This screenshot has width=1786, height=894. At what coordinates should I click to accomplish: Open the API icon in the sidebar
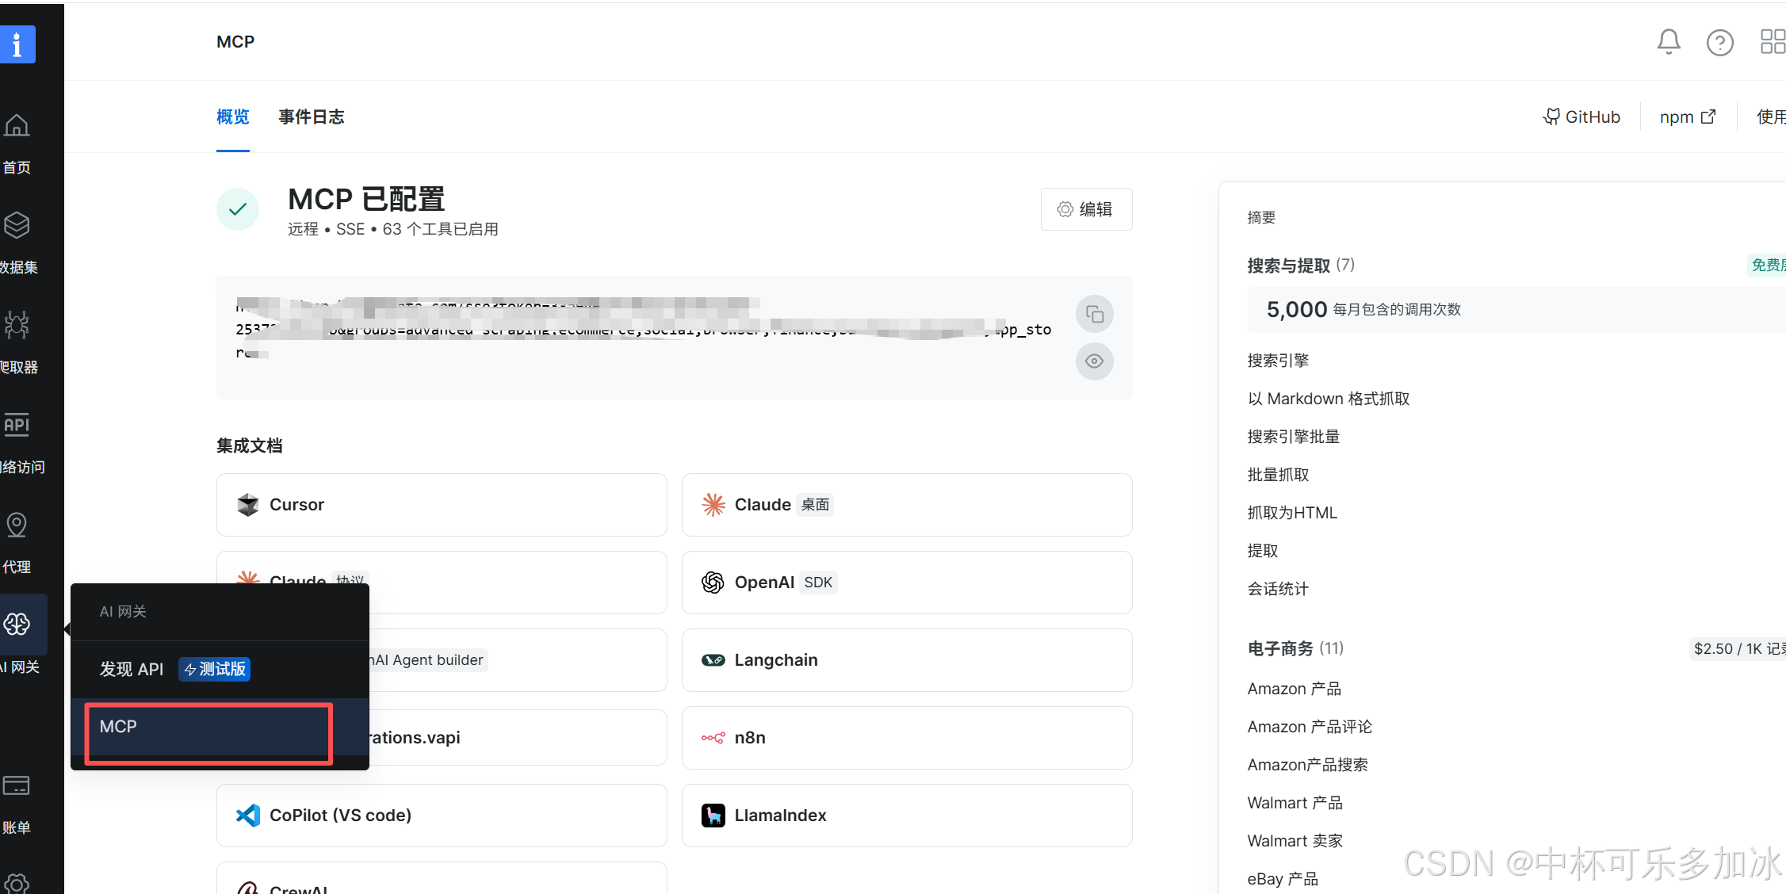coord(17,425)
